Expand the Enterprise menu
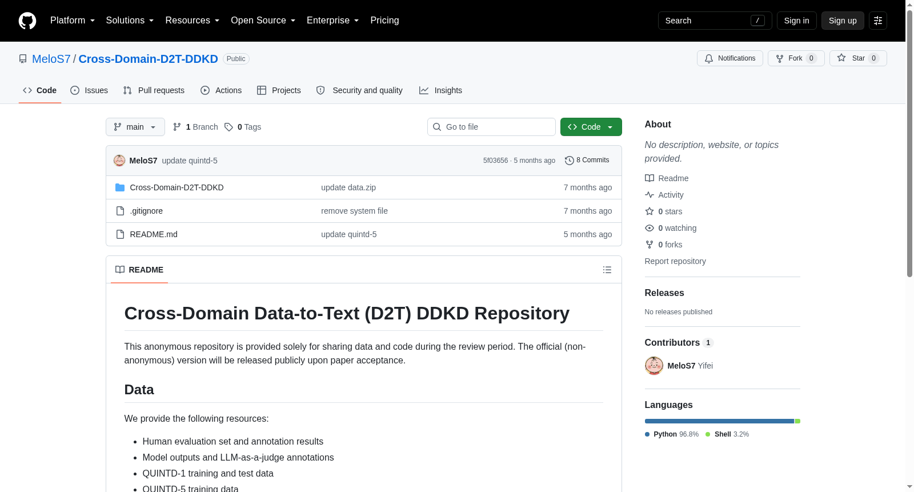 coord(333,21)
